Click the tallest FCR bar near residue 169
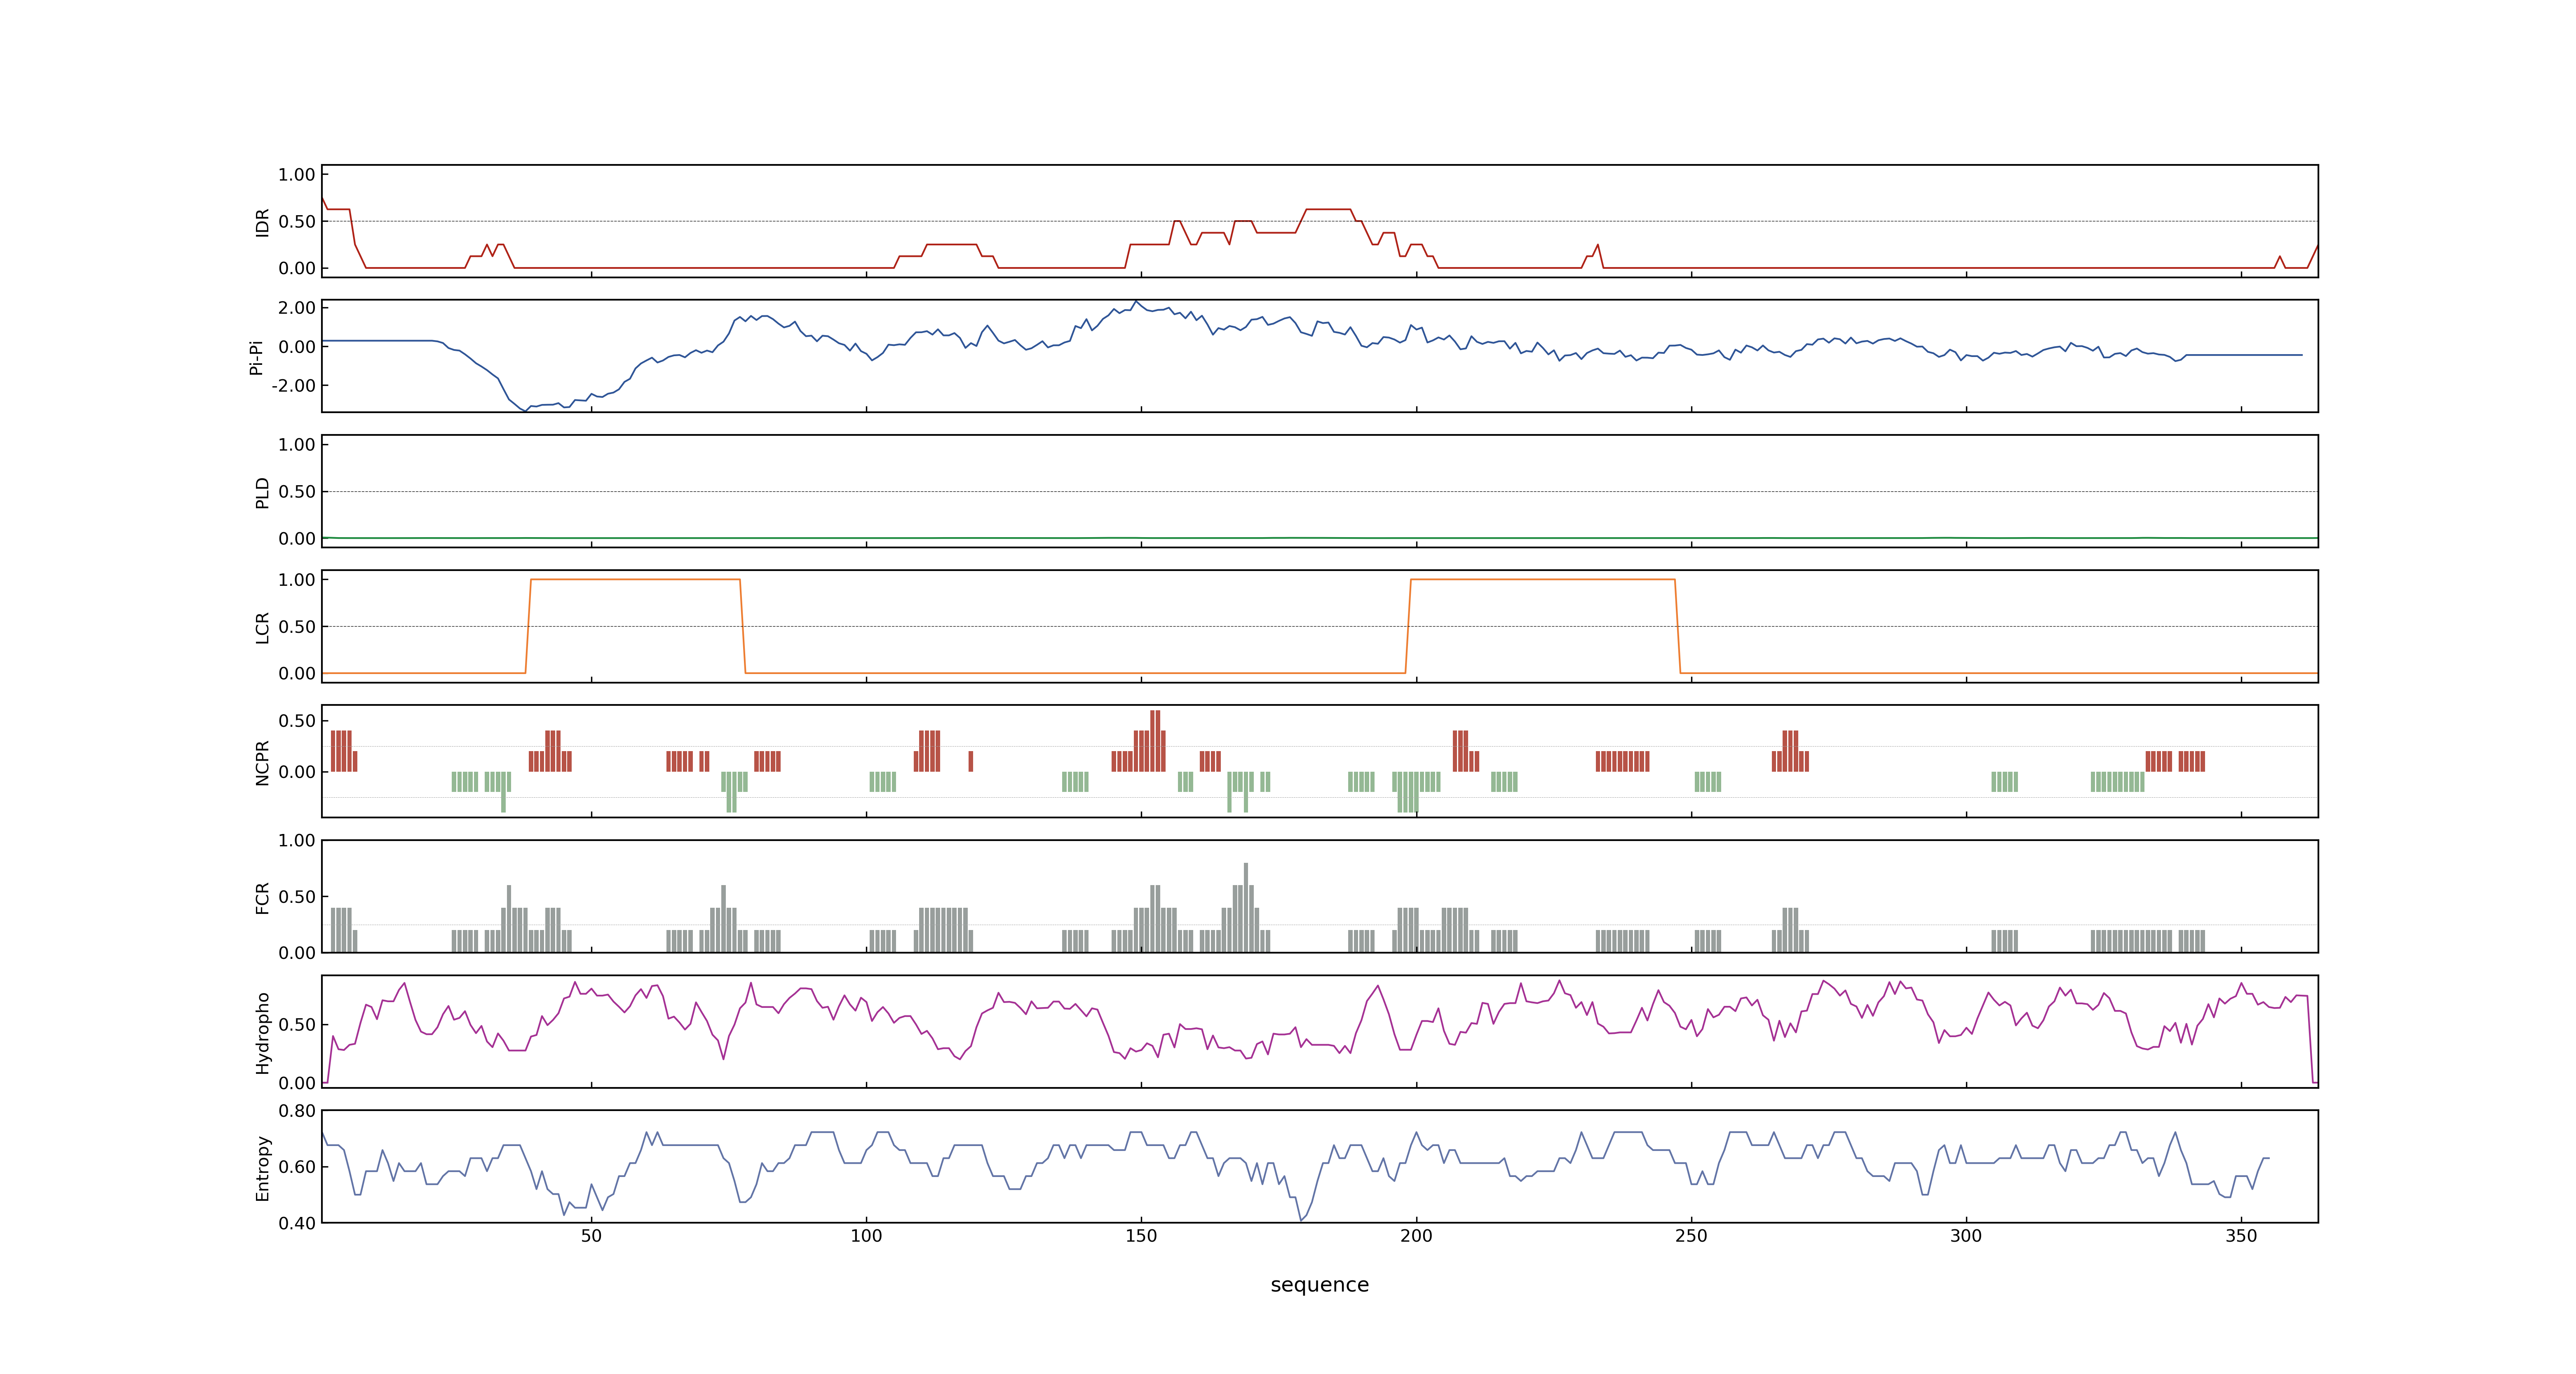 tap(1245, 908)
